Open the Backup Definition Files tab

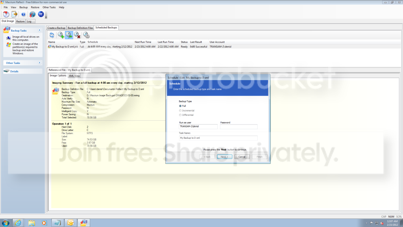click(x=80, y=28)
